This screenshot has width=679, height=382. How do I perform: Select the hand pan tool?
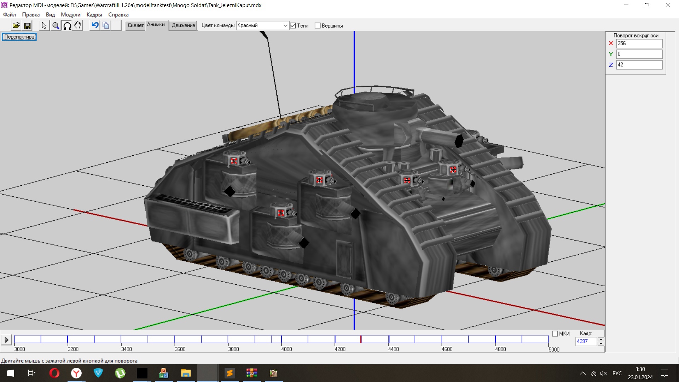[x=77, y=25]
